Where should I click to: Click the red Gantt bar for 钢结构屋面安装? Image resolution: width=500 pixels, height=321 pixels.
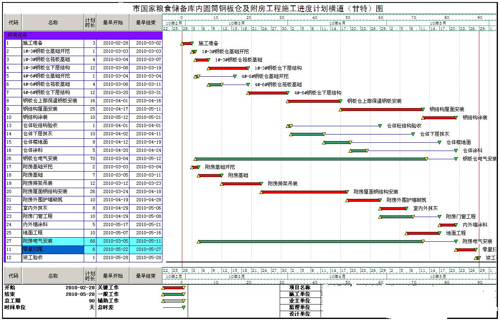(382, 109)
